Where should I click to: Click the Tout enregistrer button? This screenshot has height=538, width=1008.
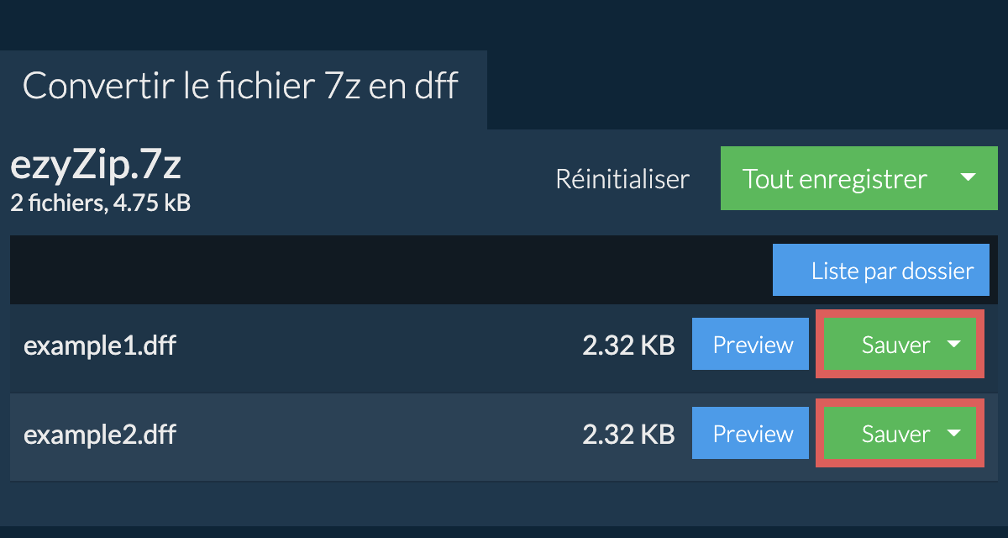[834, 178]
